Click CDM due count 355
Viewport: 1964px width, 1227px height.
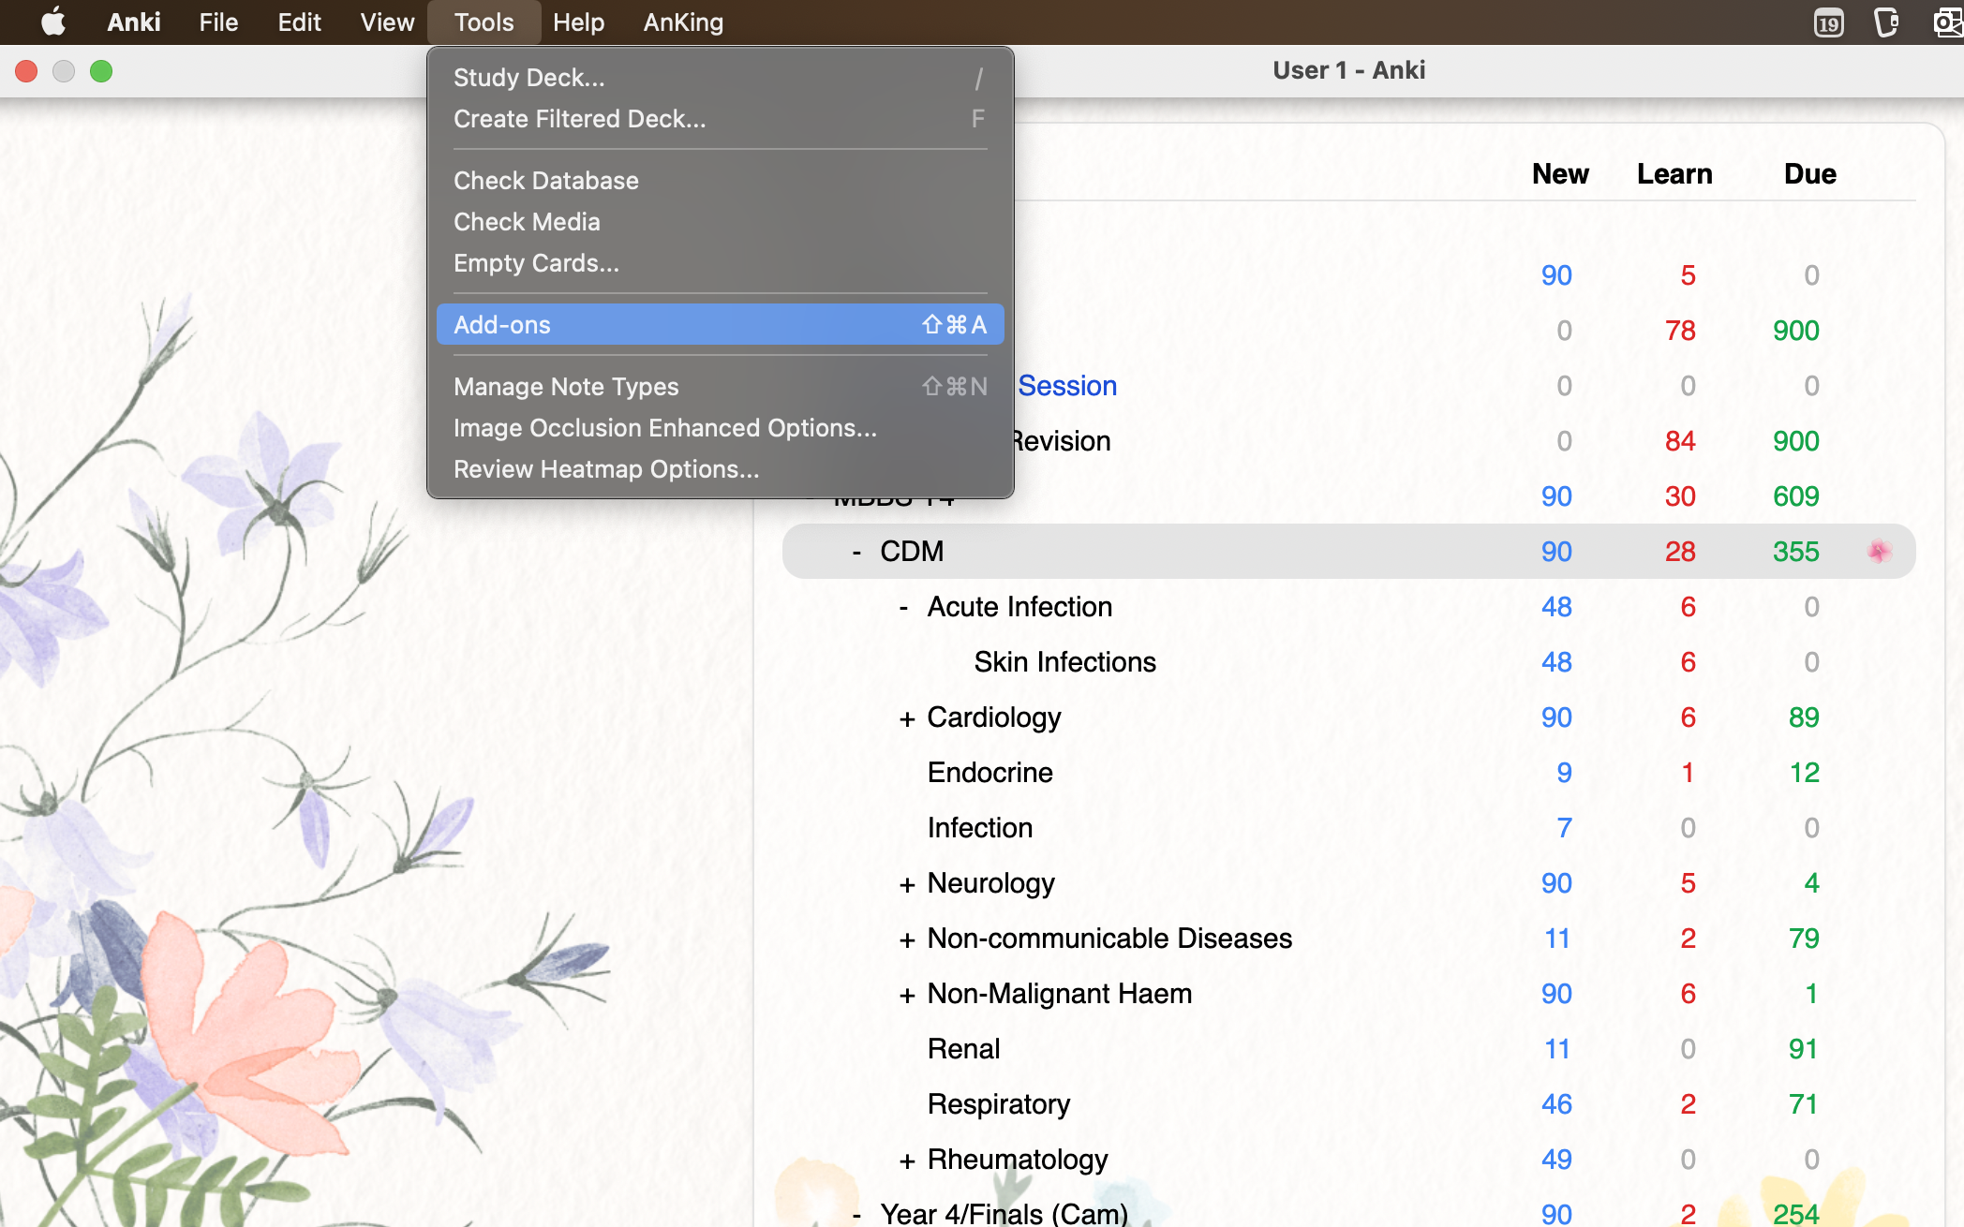click(1795, 552)
